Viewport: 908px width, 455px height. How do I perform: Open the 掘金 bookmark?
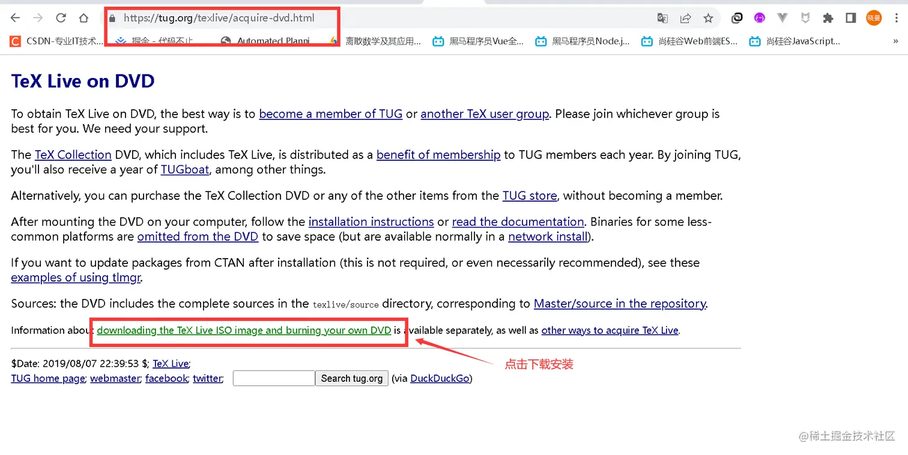(x=155, y=41)
